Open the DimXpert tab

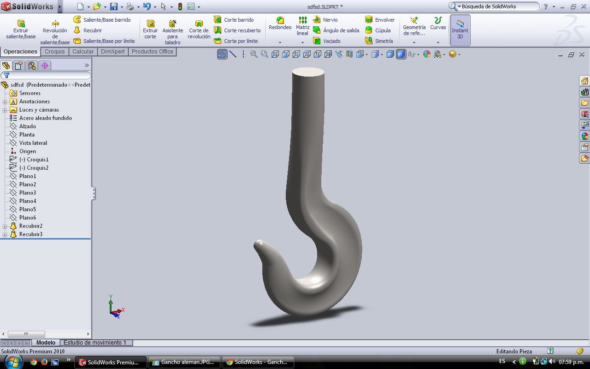pyautogui.click(x=113, y=52)
